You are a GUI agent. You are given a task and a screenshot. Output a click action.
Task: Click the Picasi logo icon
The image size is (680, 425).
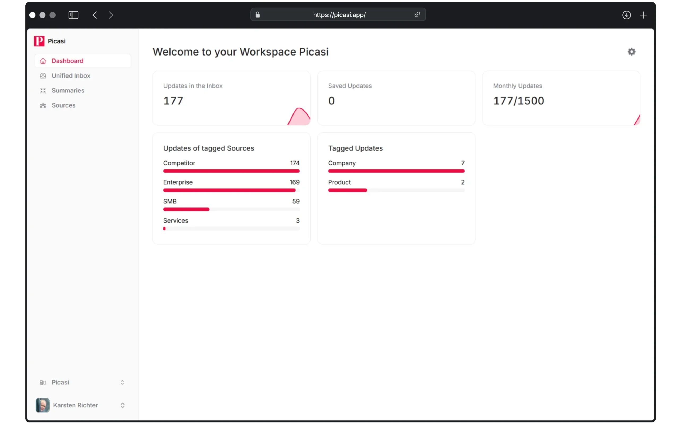pos(39,41)
